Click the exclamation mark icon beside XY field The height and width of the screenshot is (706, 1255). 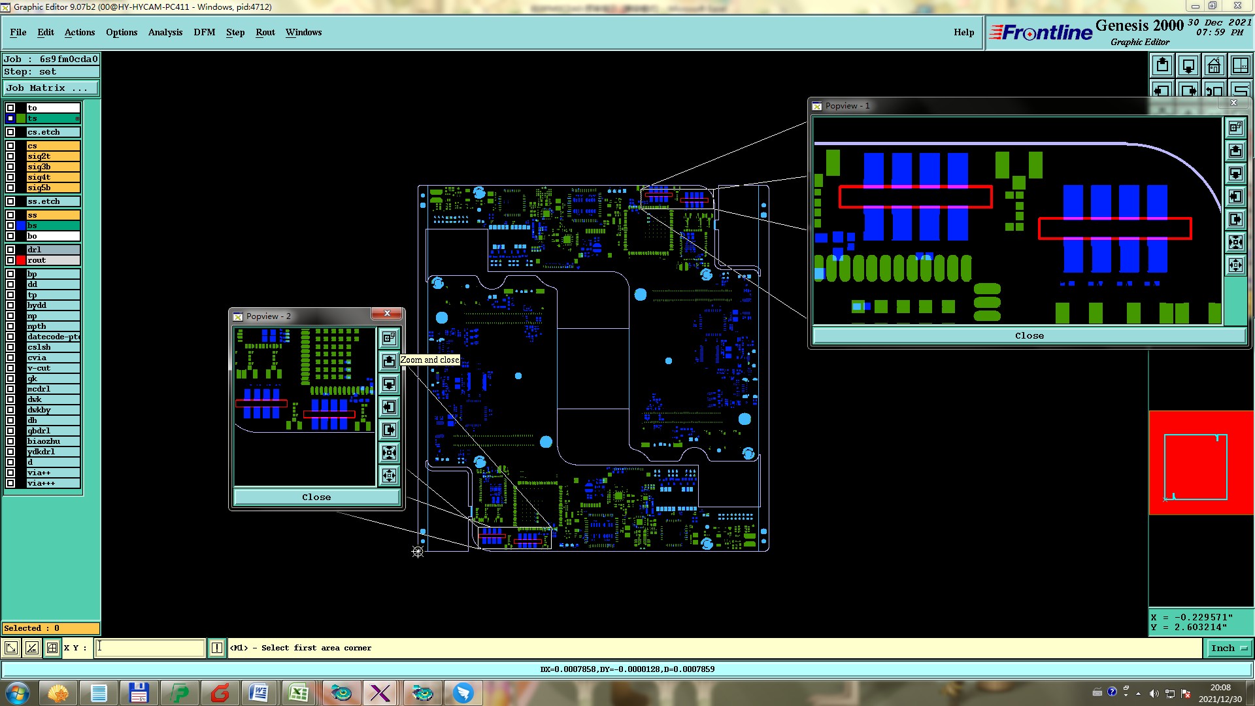(x=217, y=648)
